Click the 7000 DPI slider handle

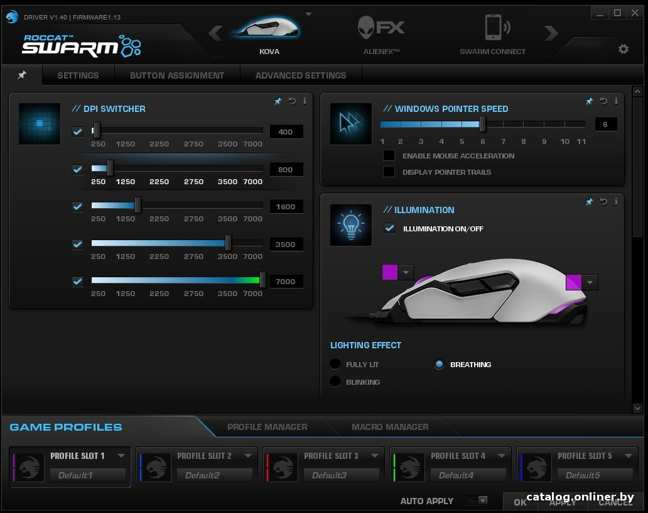point(262,280)
